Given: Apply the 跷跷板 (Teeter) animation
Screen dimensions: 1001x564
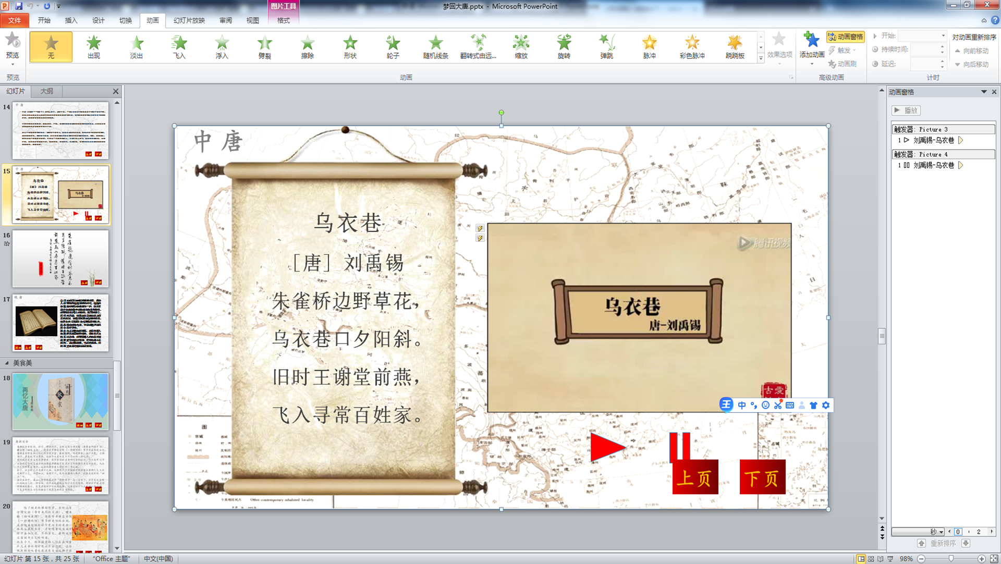Looking at the screenshot, I should point(735,47).
